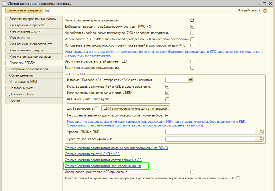The image size is (275, 191).
Task: Enable 'Не использовать время документов' checkbox
Action: click(x=192, y=20)
